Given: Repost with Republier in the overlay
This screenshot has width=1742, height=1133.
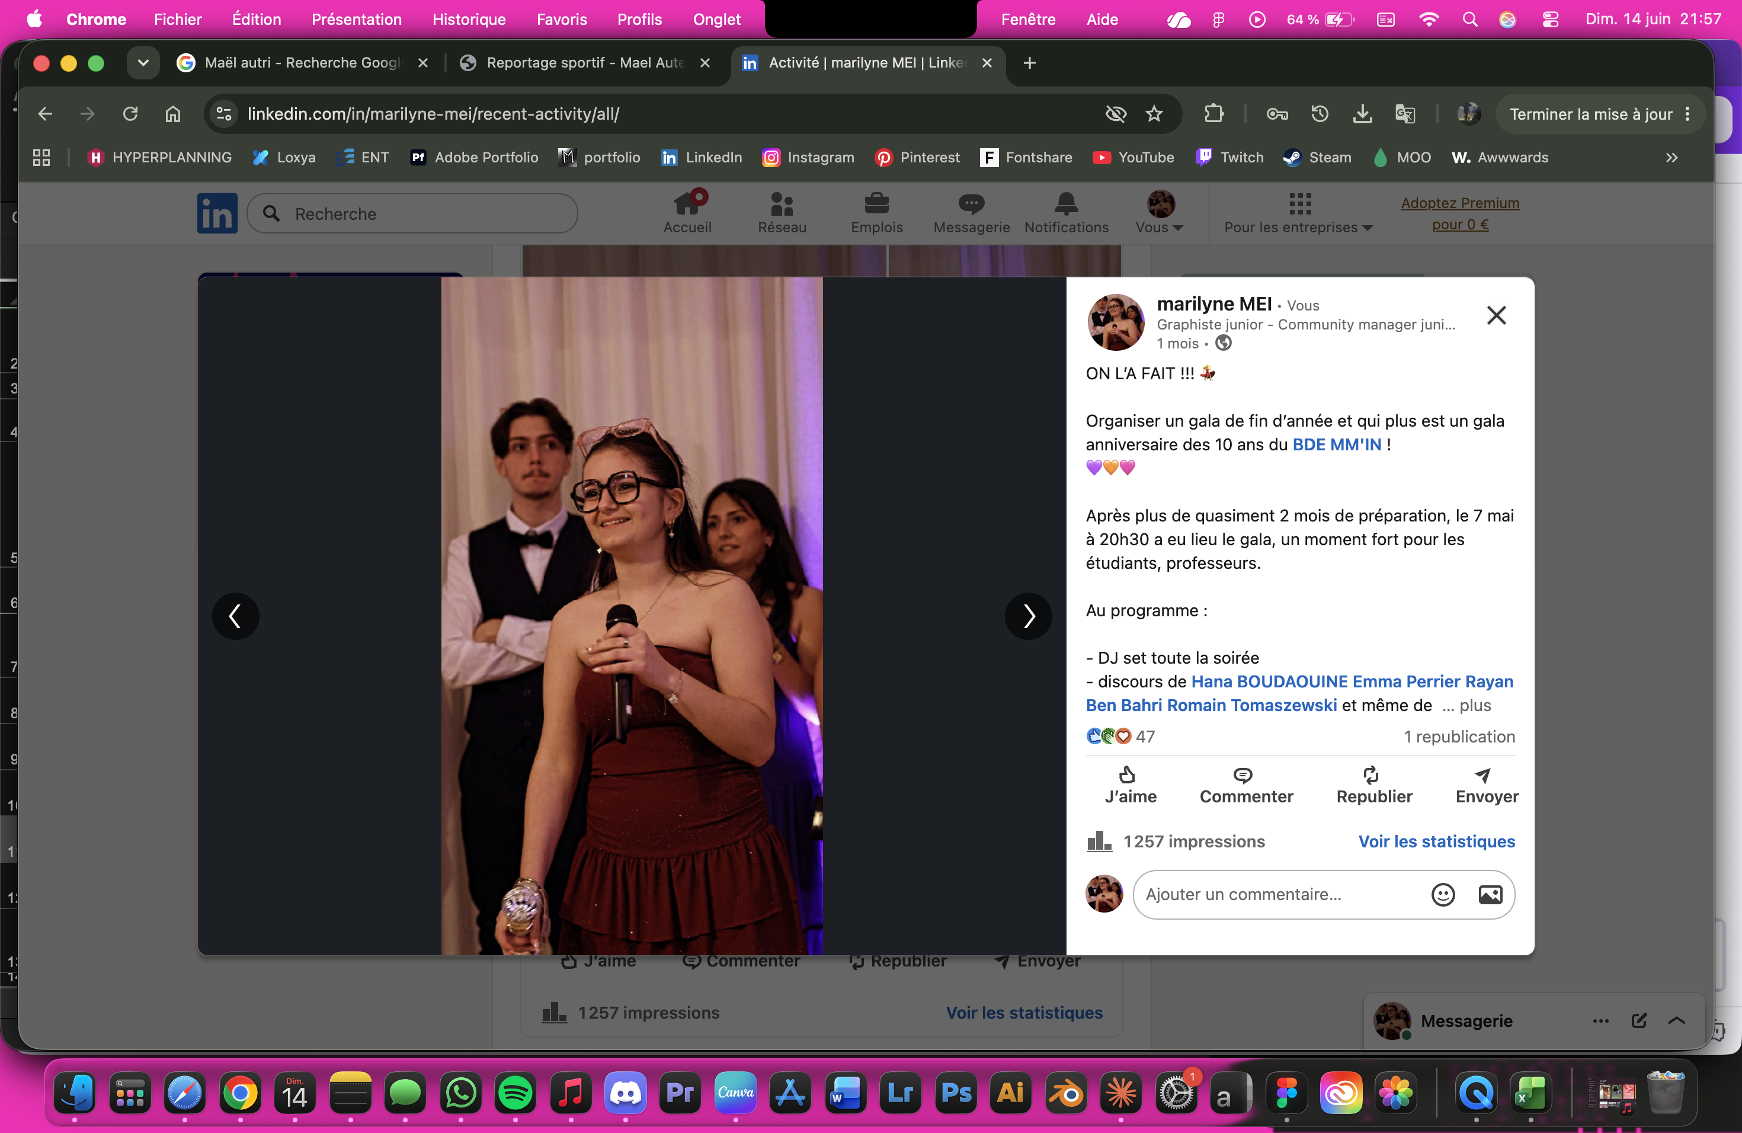Looking at the screenshot, I should coord(1374,786).
